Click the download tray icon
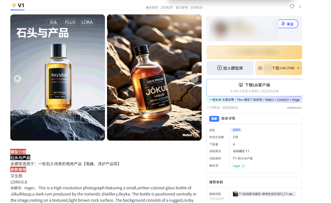 (260, 68)
